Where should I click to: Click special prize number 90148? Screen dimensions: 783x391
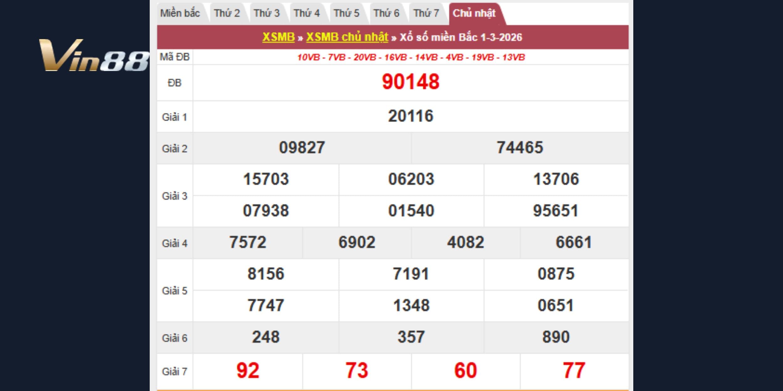(x=411, y=82)
